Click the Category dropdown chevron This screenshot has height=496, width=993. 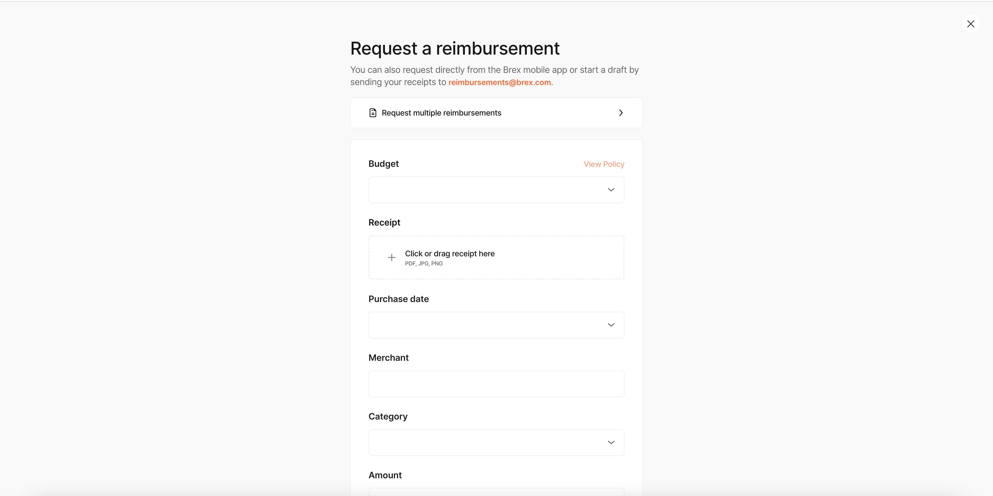pyautogui.click(x=611, y=442)
